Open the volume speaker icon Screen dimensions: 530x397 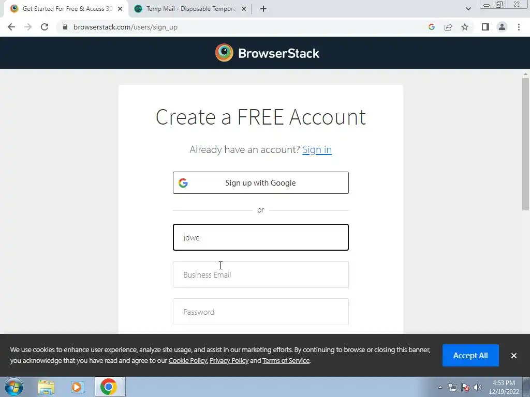478,387
